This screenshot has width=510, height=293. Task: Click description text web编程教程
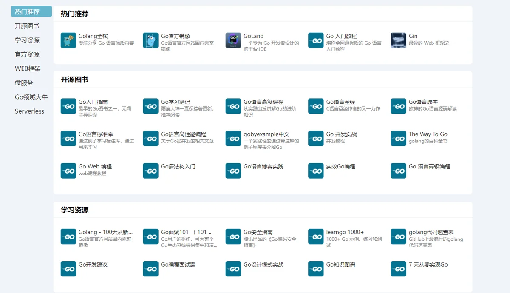93,174
